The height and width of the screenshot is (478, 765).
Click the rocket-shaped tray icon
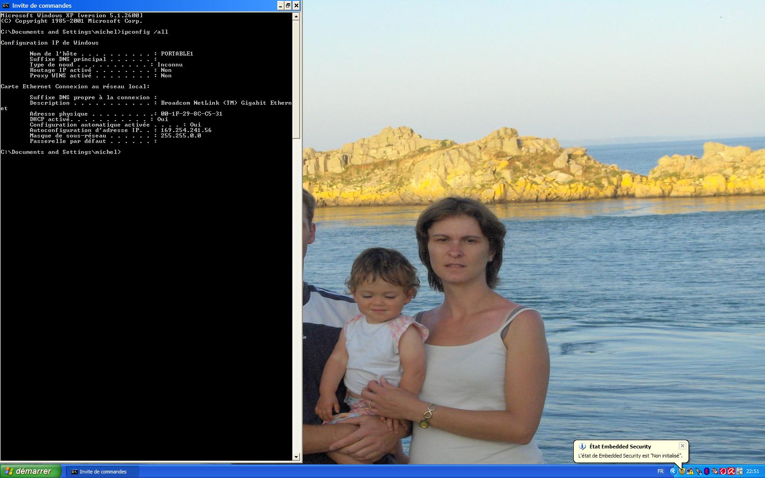click(699, 472)
